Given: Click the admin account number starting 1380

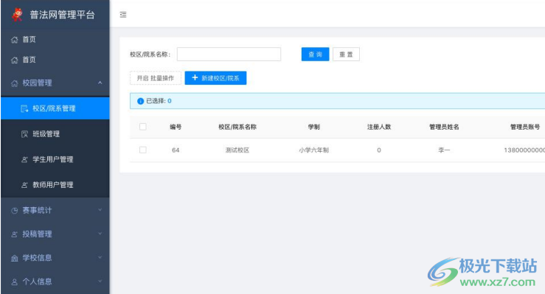Looking at the screenshot, I should (524, 150).
